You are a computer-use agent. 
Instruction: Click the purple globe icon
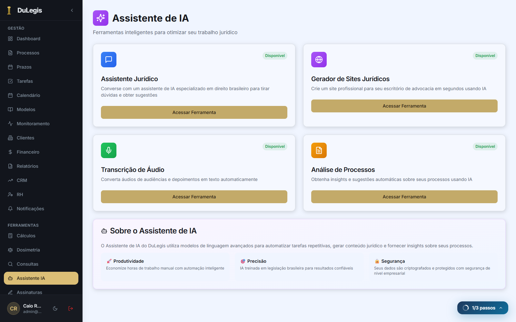coord(319,60)
